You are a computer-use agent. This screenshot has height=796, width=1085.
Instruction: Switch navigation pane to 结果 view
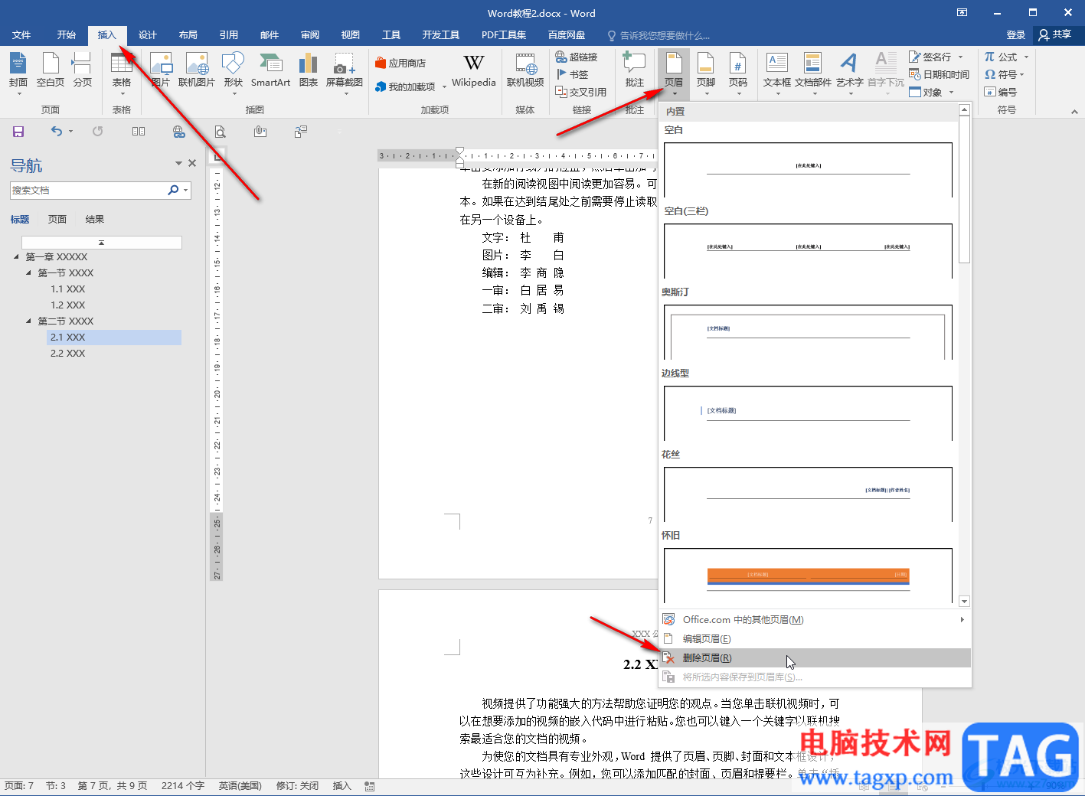click(x=95, y=220)
